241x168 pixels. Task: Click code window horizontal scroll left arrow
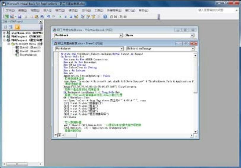(x=63, y=135)
